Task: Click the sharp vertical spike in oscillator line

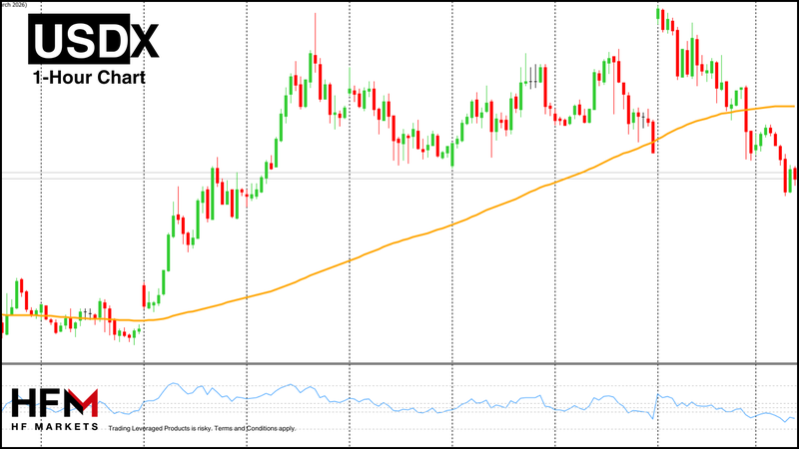Action: pyautogui.click(x=655, y=406)
